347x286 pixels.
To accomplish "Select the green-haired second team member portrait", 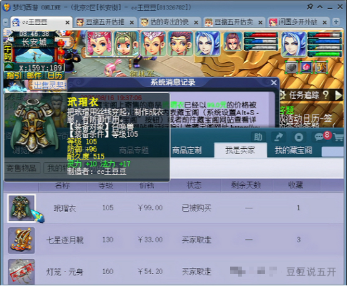I will tap(126, 43).
